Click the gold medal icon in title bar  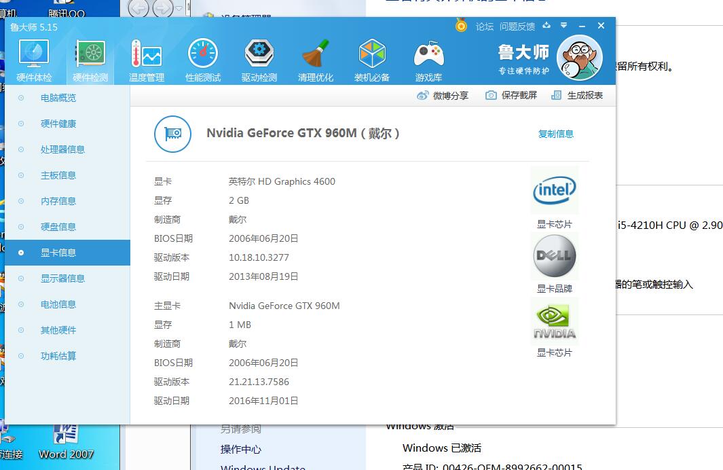pyautogui.click(x=461, y=25)
